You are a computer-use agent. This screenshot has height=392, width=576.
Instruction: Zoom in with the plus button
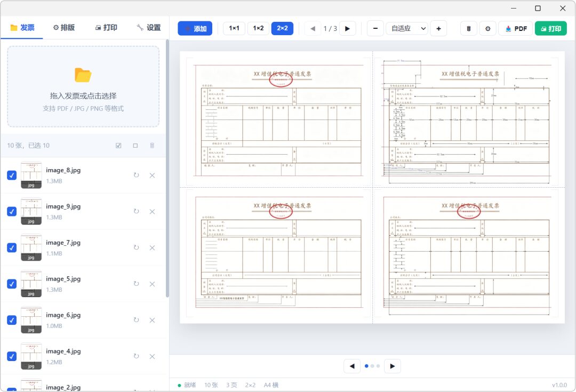point(438,28)
